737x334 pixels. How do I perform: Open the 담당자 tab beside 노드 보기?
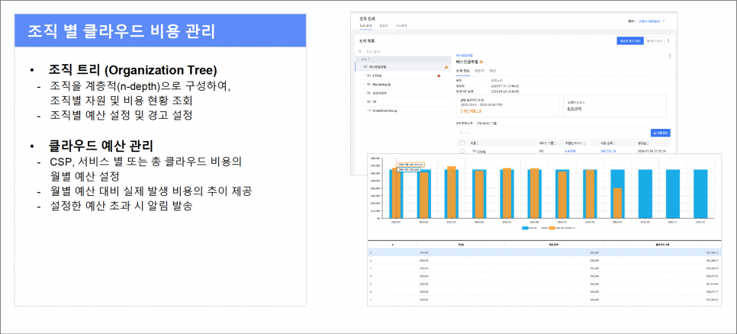click(384, 26)
